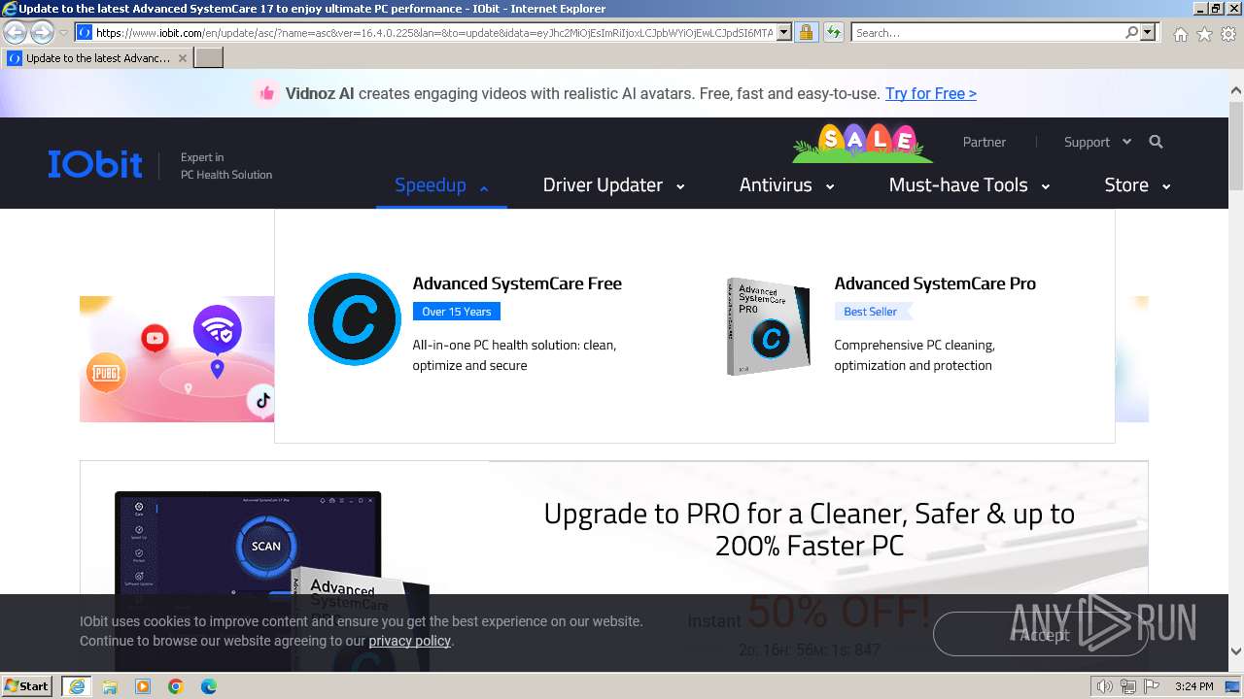Viewport: 1244px width, 699px height.
Task: Click the Advanced SystemCare Pro box image
Action: click(769, 326)
